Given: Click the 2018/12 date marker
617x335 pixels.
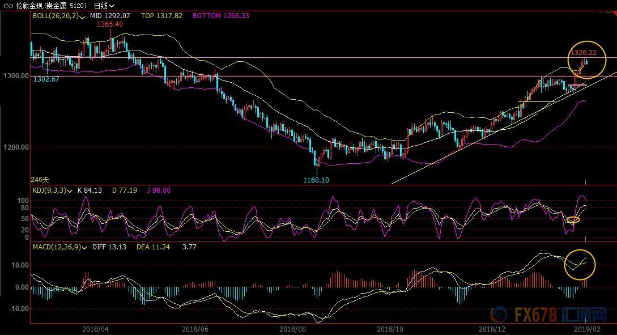Looking at the screenshot, I should tap(492, 329).
